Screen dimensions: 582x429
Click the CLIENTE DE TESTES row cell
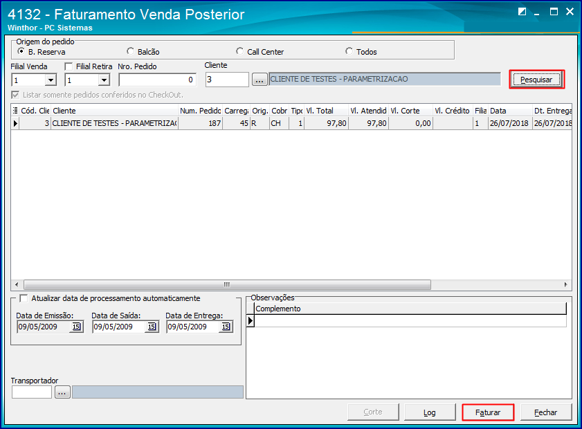(x=115, y=123)
